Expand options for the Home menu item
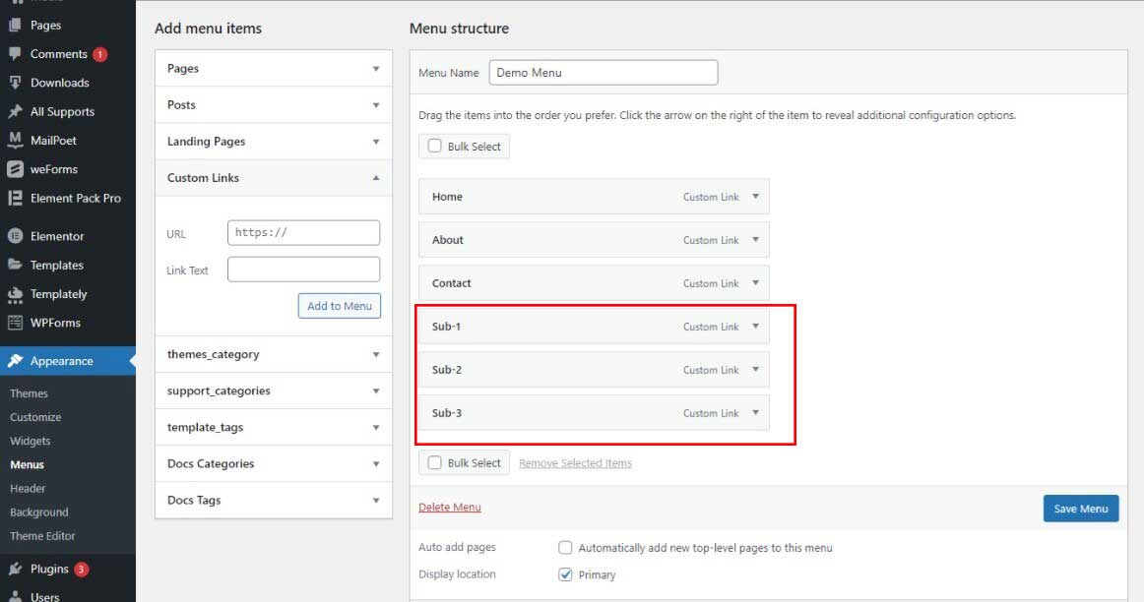Image resolution: width=1144 pixels, height=602 pixels. (x=756, y=197)
